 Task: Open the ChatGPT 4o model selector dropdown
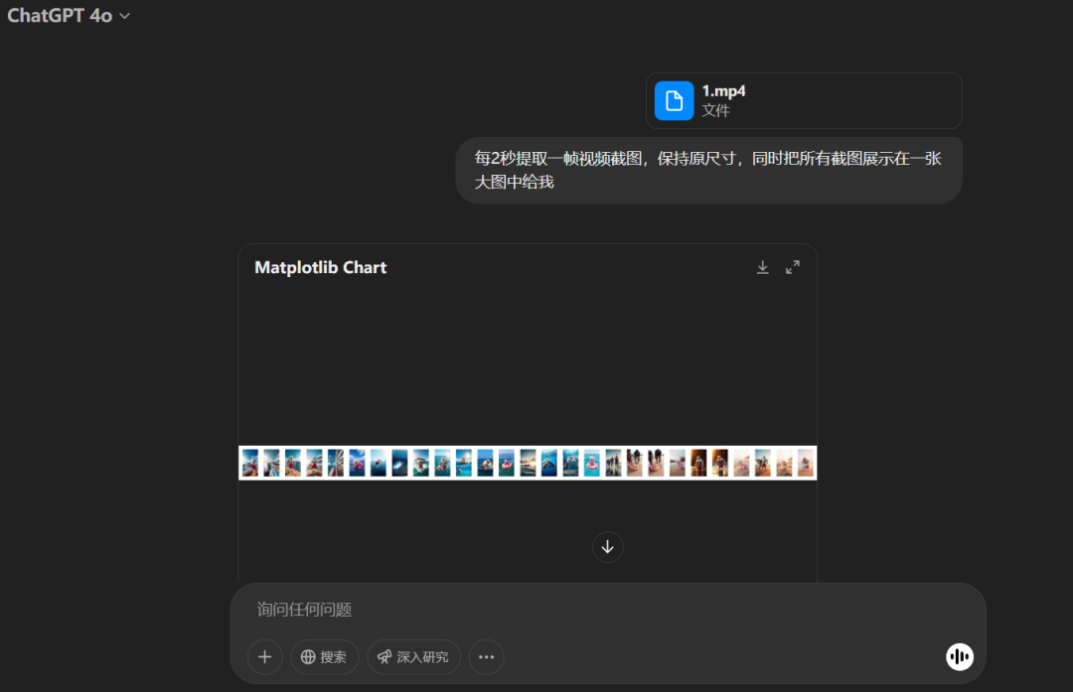point(68,16)
